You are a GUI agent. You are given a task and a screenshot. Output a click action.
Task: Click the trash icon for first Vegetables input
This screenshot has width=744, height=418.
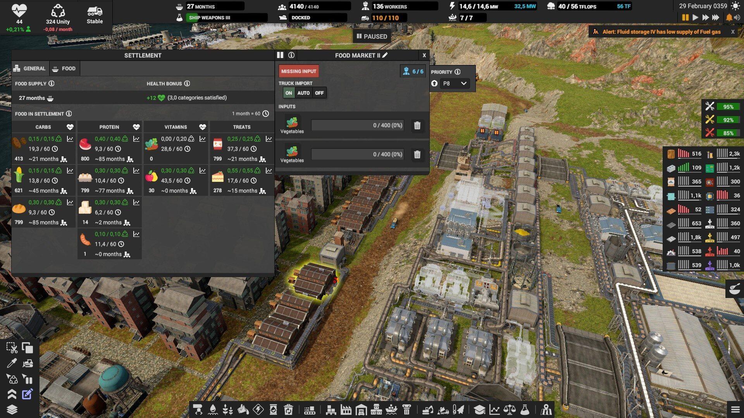coord(417,125)
